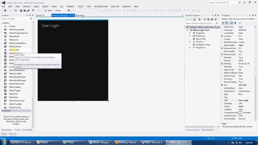The image size is (258, 145).
Task: Select App.config in Solution Explorer
Action: pyautogui.click(x=201, y=39)
